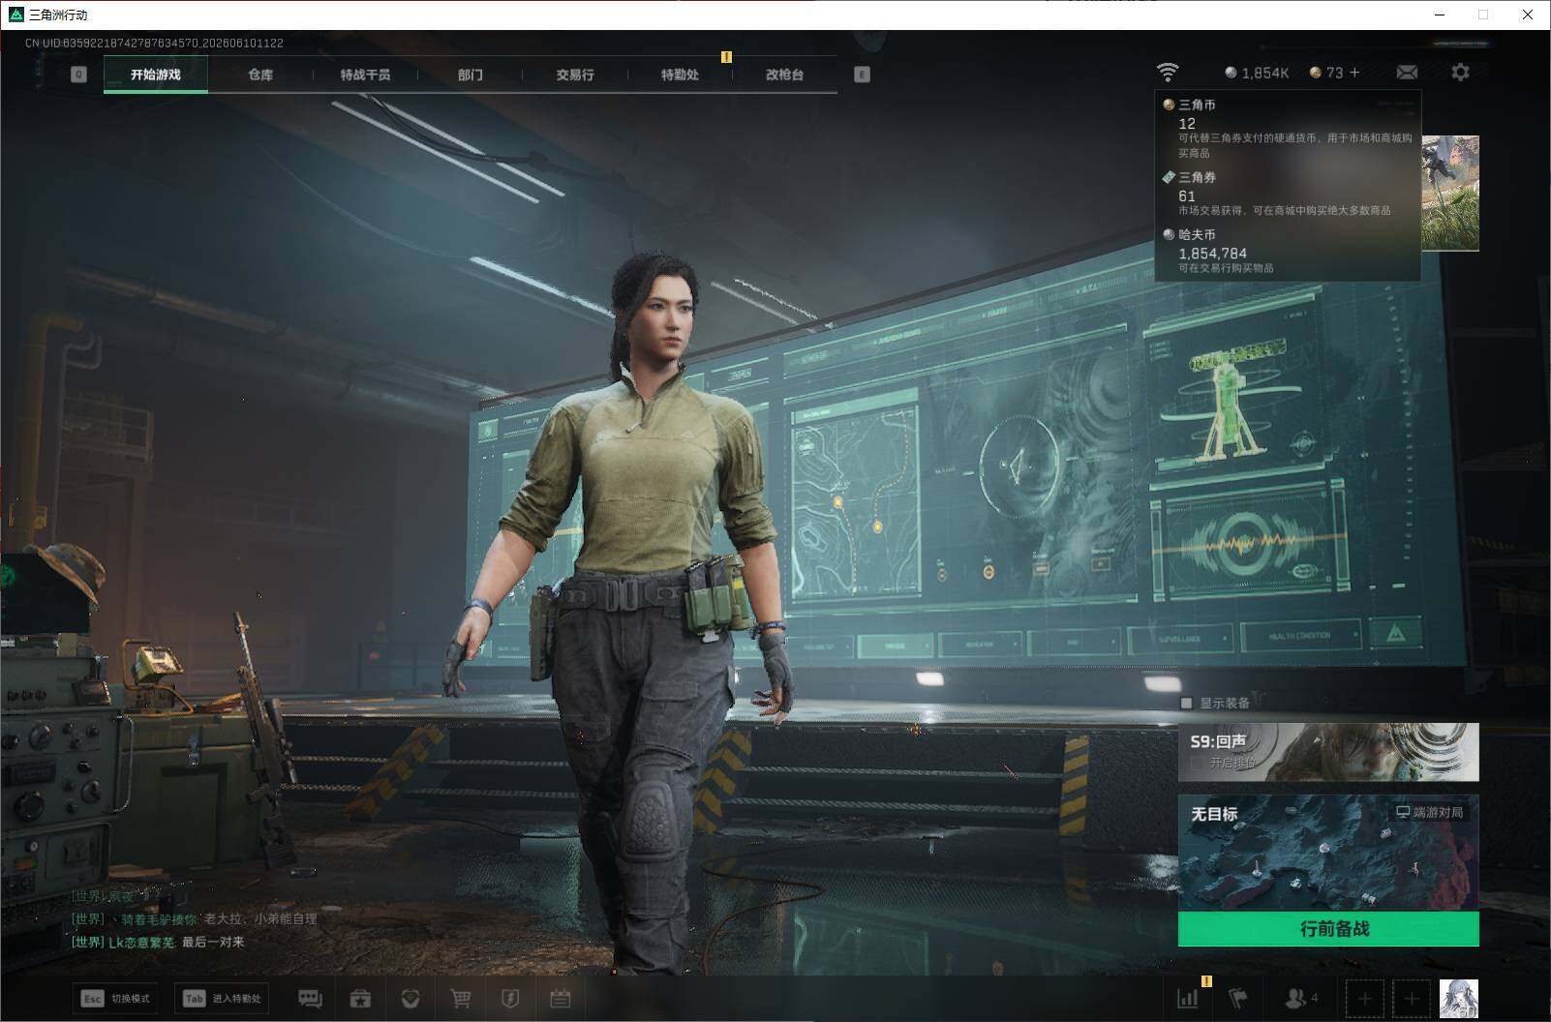Click the second empty squad invite slot
The width and height of the screenshot is (1551, 1022).
[x=1412, y=999]
